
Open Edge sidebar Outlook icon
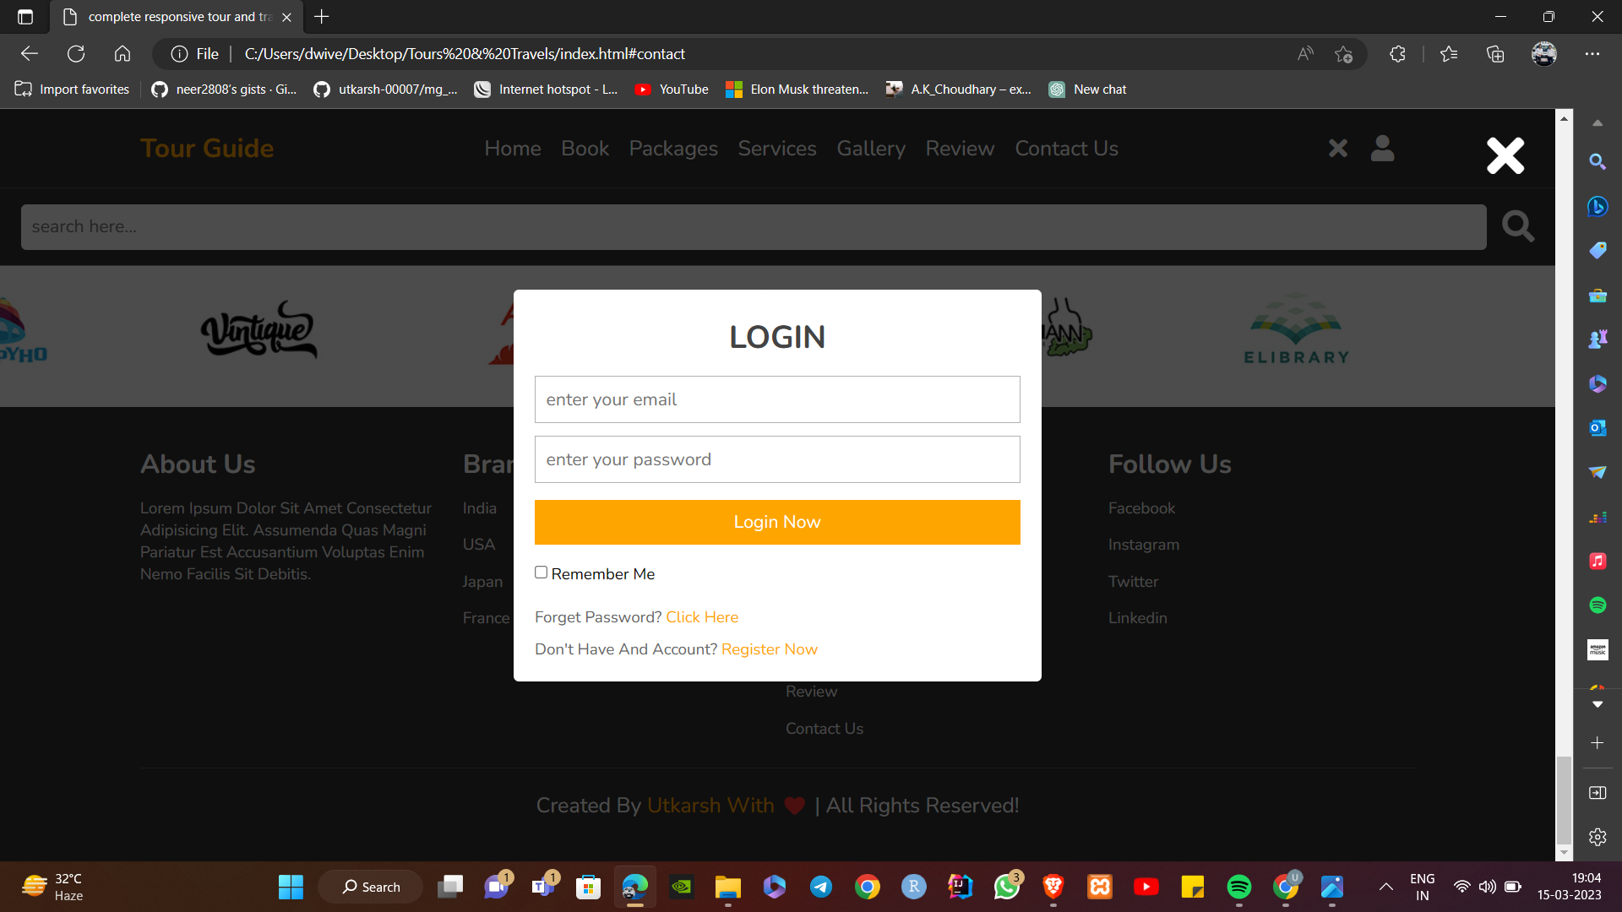[1597, 428]
